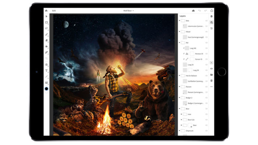258x145 pixels.
Task: Open the Home screen icon
Action: 46,11
